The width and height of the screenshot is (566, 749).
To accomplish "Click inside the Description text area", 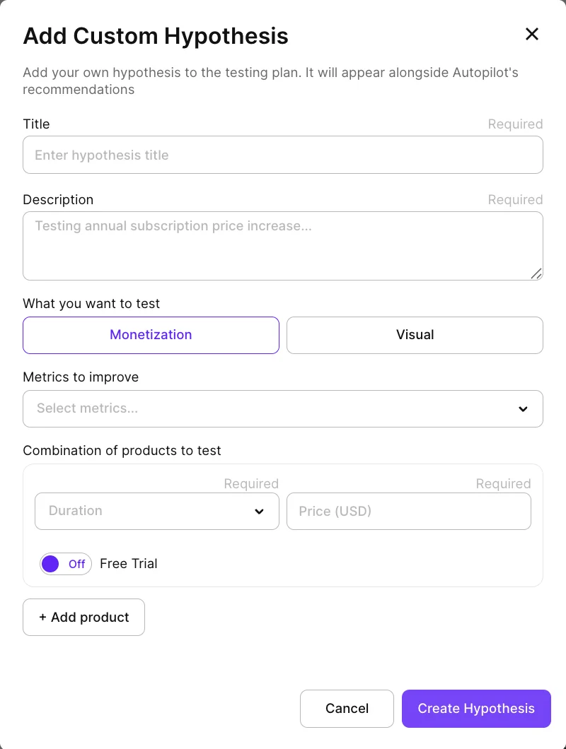I will [x=283, y=244].
